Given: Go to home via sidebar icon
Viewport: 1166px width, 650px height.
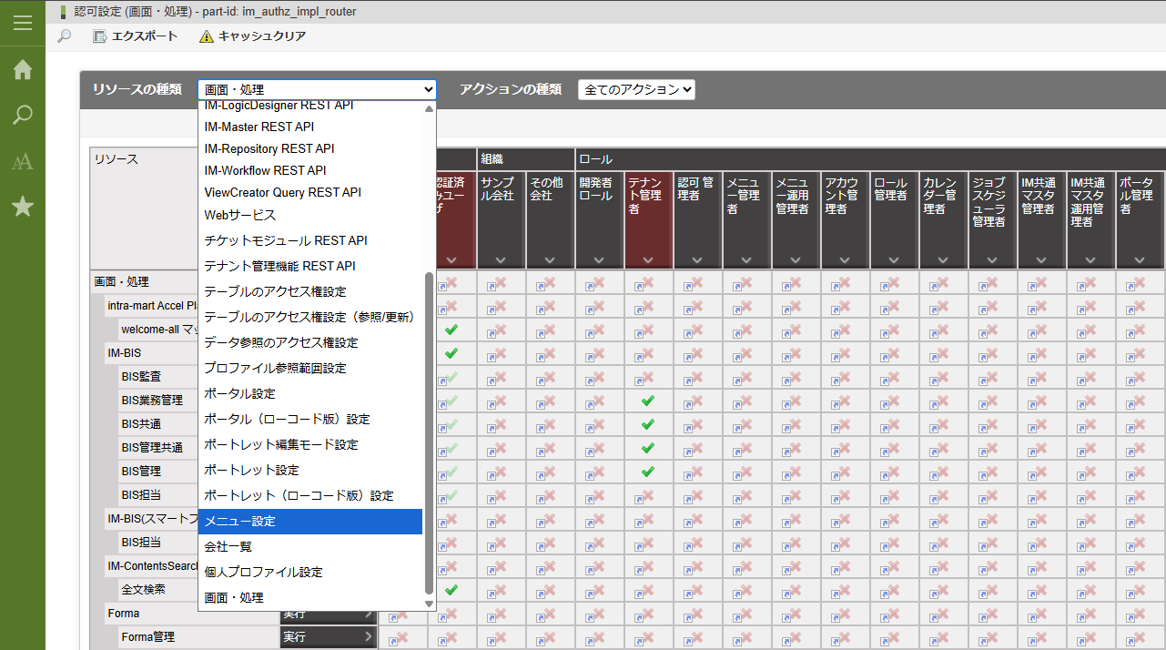Looking at the screenshot, I should [23, 70].
